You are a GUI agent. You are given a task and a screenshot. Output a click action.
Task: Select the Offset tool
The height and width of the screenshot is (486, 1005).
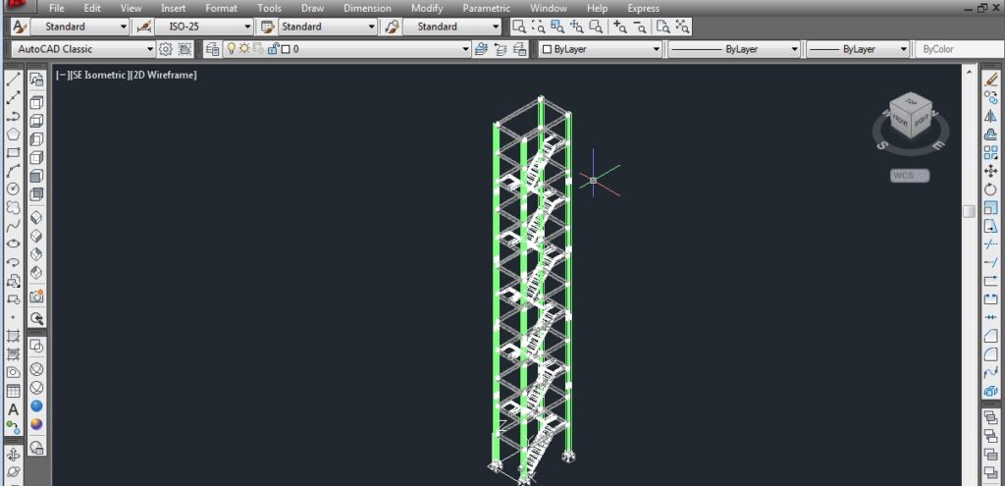click(x=991, y=135)
